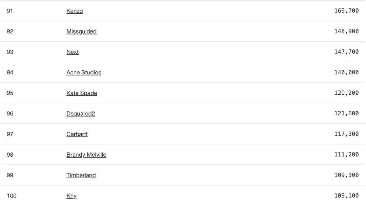Open the Missguided brand link
366x207 pixels.
click(x=81, y=31)
